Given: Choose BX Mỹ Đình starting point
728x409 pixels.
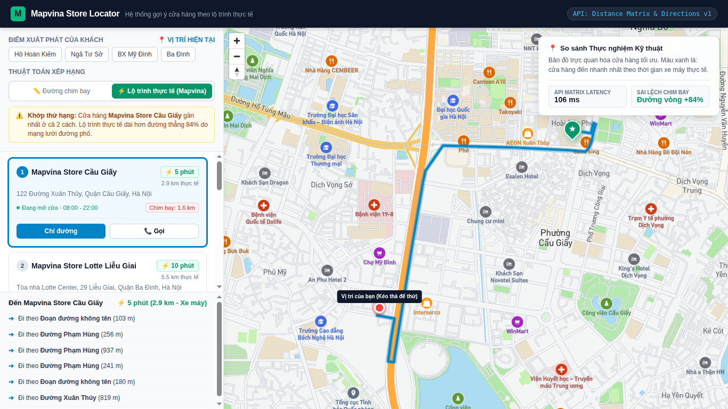Looking at the screenshot, I should click(135, 54).
